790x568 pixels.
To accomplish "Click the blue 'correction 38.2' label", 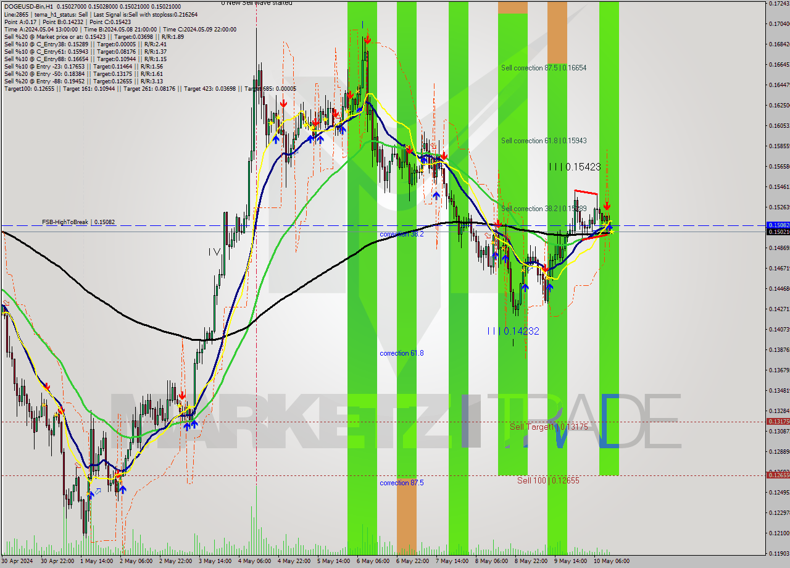I will click(402, 235).
